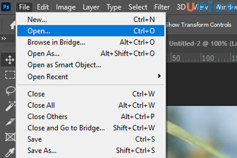The height and width of the screenshot is (158, 237).
Task: Select the Rectangular Marquee tool
Action: (x=9, y=75)
